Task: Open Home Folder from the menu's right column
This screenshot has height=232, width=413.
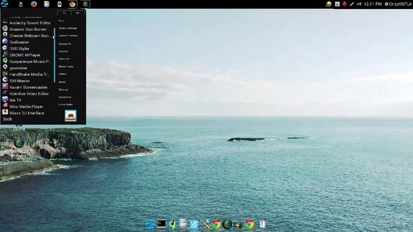Action: point(66,104)
